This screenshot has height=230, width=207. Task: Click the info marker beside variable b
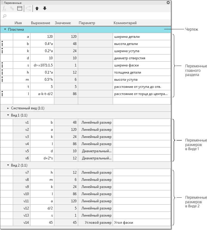[x=2, y=44]
